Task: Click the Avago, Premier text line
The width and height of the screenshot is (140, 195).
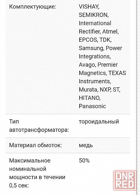Action: (x=98, y=65)
